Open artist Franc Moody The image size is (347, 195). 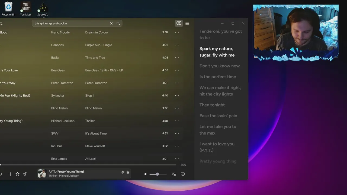click(60, 32)
